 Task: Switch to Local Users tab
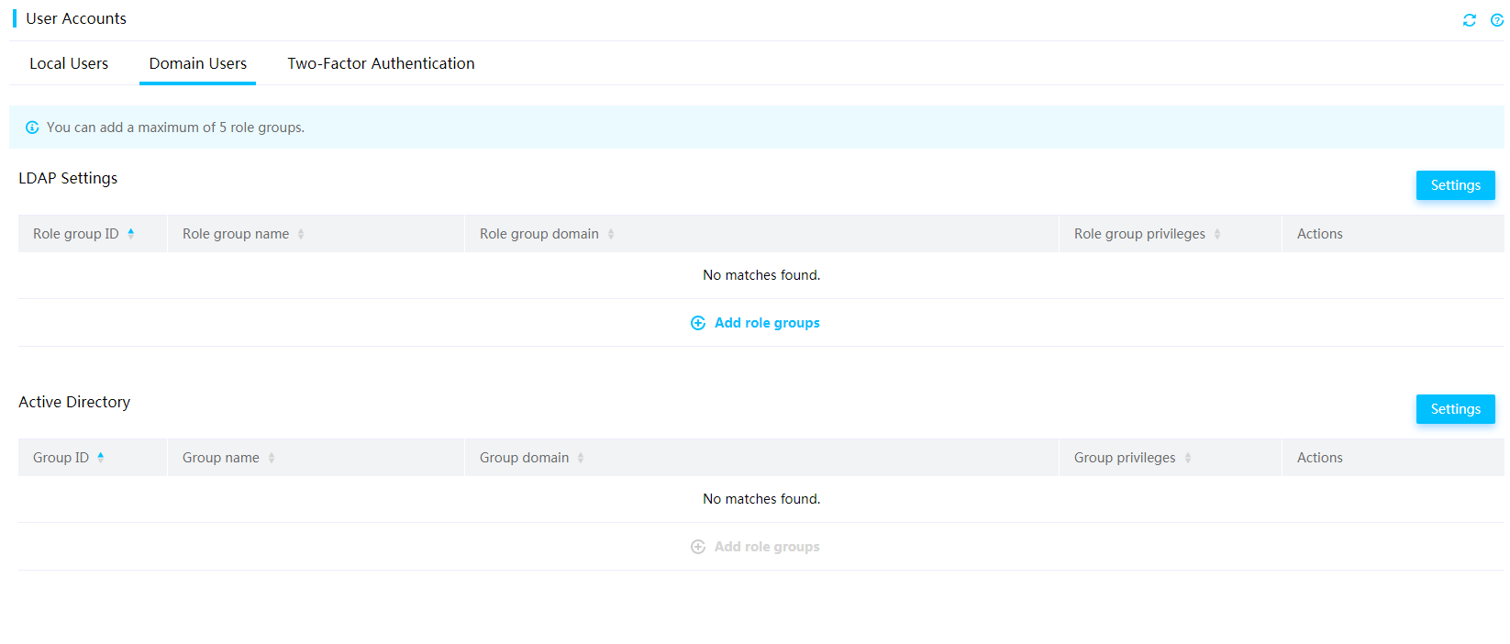click(x=69, y=63)
